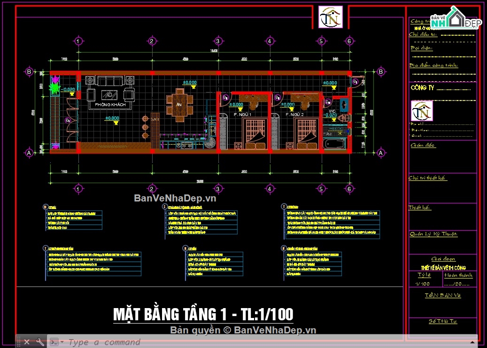487x348 pixels.
Task: Expand the recent commands dropdown arrow
Action: pos(62,342)
